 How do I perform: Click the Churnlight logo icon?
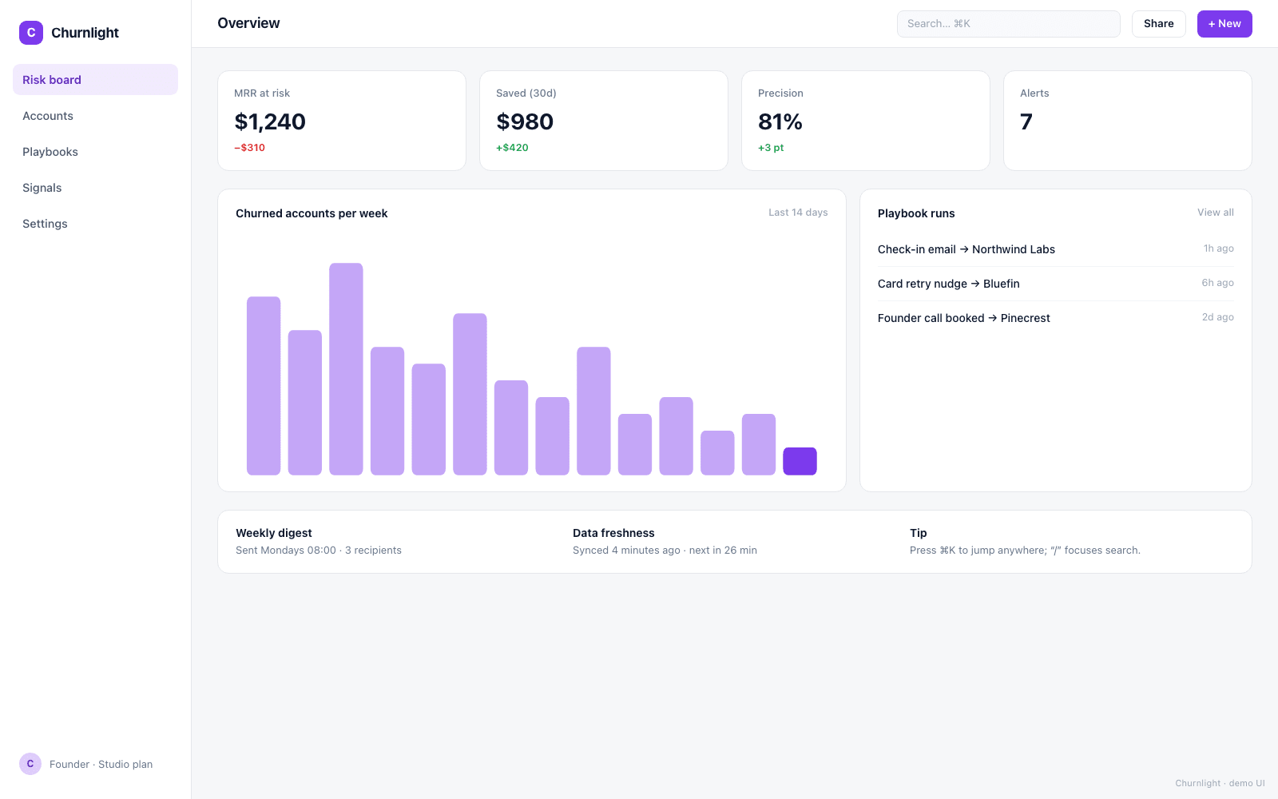click(31, 33)
